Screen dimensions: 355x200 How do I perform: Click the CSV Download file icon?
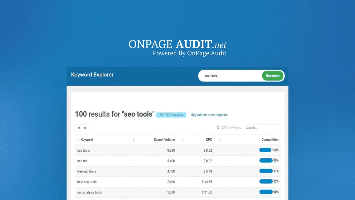218,127
